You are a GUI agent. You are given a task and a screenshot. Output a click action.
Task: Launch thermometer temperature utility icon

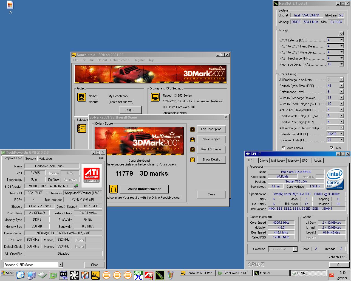point(85,275)
